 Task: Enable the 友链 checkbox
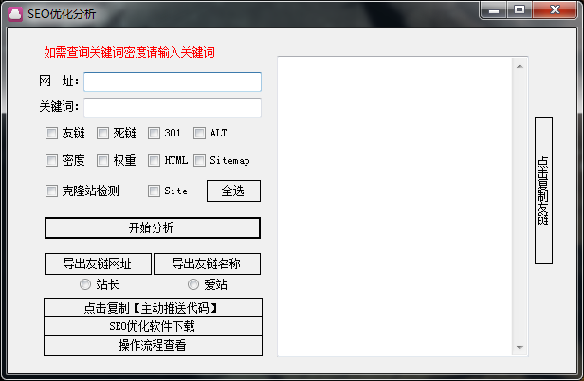tap(52, 133)
